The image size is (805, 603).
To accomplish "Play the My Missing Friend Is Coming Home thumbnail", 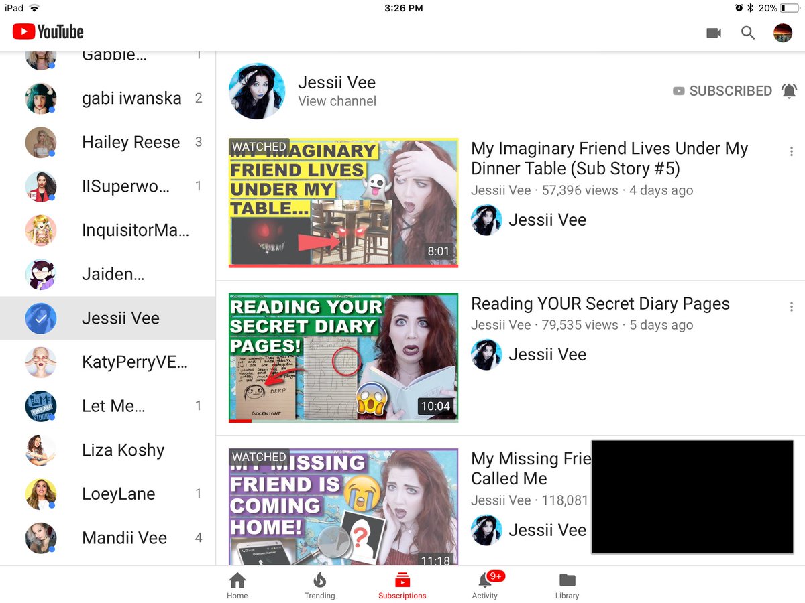I will 343,507.
